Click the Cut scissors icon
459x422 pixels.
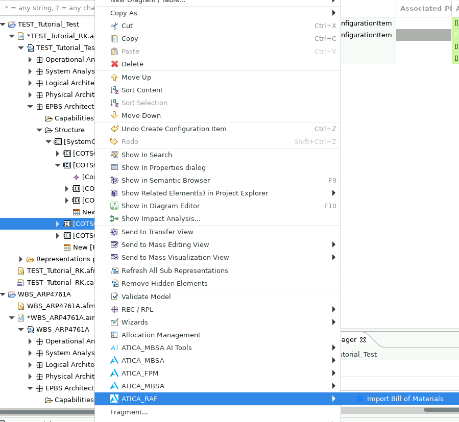pos(114,26)
